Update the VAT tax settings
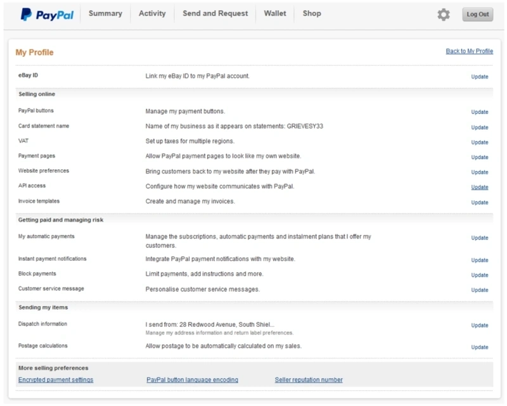The width and height of the screenshot is (507, 406). [479, 143]
